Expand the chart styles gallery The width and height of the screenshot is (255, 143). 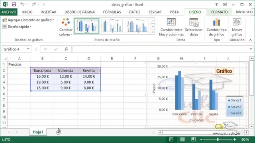pyautogui.click(x=153, y=32)
